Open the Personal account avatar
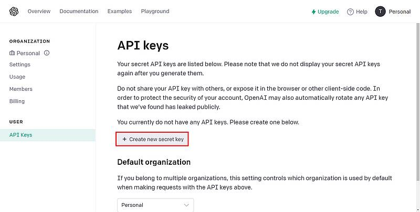The image size is (420, 212). pyautogui.click(x=380, y=12)
